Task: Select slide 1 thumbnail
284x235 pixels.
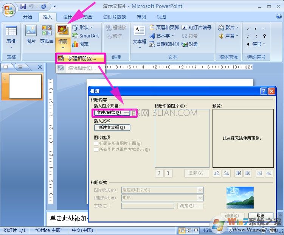Action: (25, 86)
